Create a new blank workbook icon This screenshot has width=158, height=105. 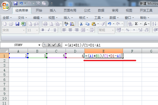(x=5, y=24)
